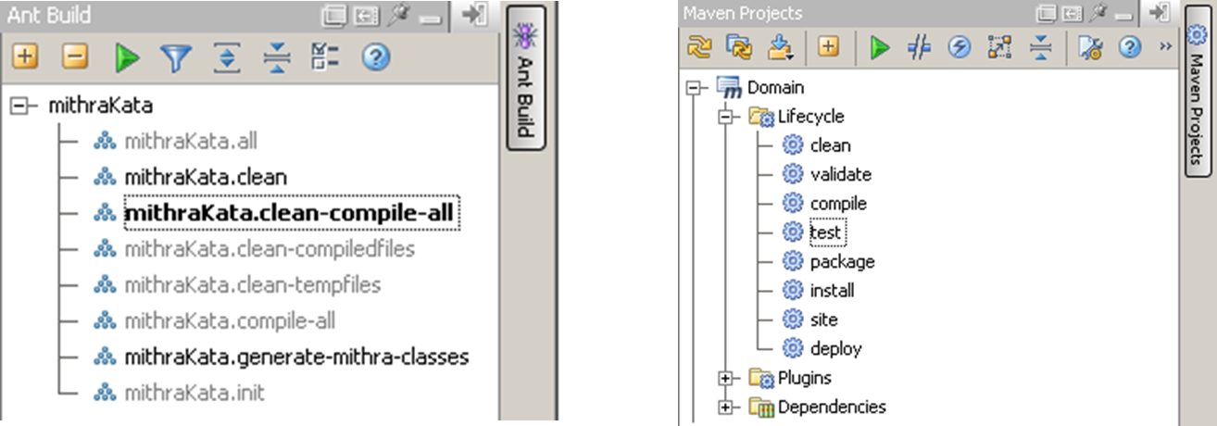
Task: Open the Ant Build side tab
Action: point(525,79)
